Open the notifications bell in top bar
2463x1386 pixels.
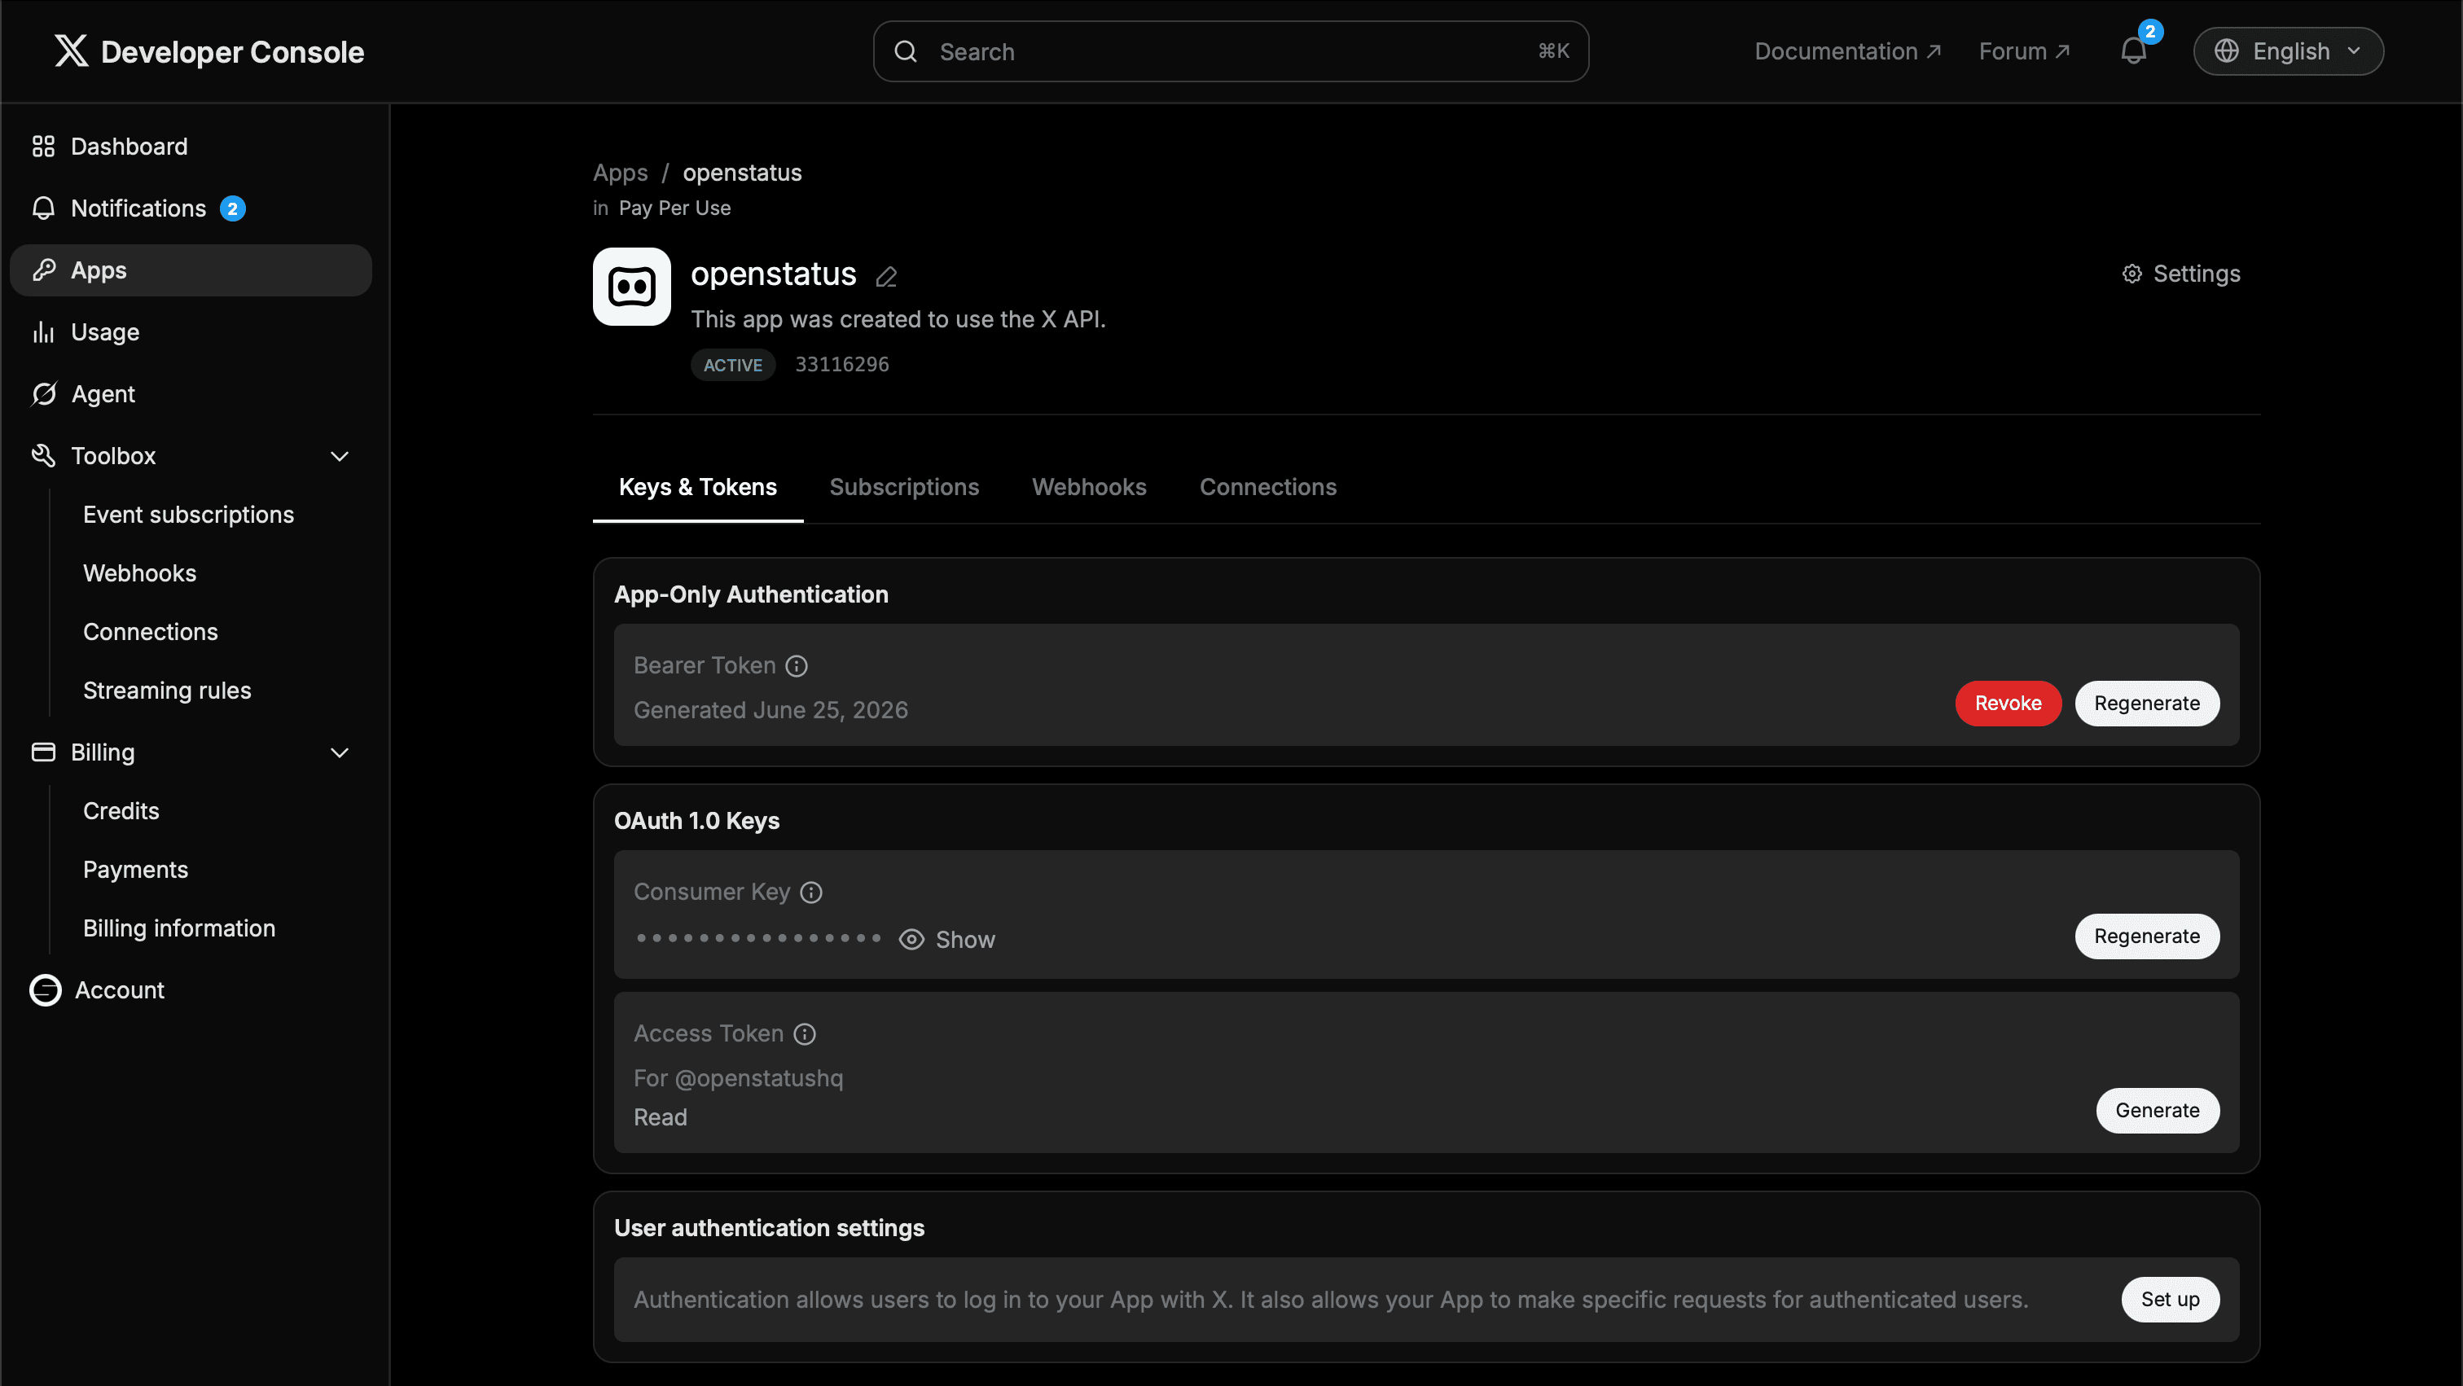pos(2133,51)
